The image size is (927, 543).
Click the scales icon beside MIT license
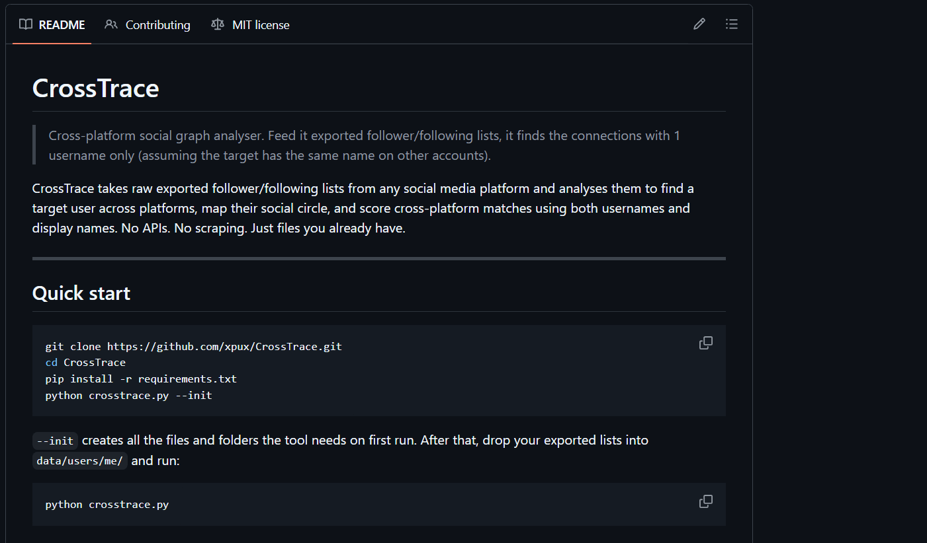pos(217,24)
